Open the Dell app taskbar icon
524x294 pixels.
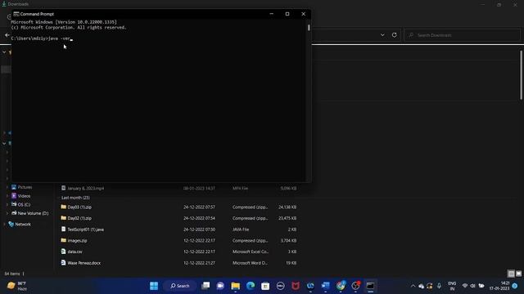pyautogui.click(x=280, y=286)
